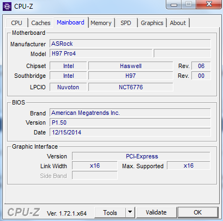Screen dimensions: 223x221
Task: Open the SPD tab
Action: coord(126,23)
